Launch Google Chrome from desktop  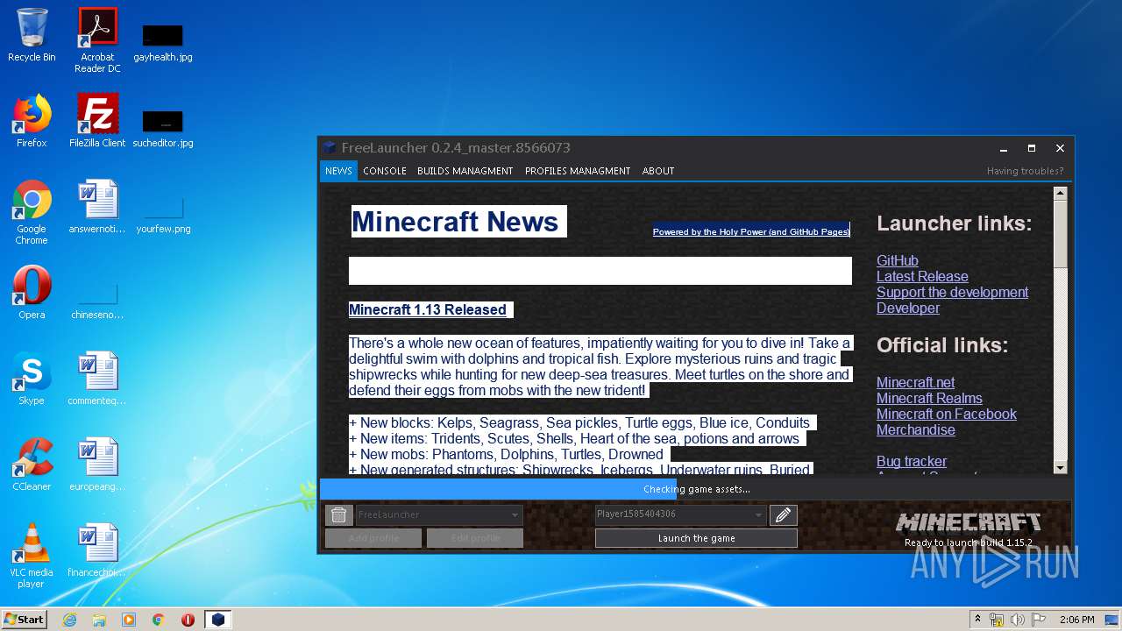coord(32,212)
